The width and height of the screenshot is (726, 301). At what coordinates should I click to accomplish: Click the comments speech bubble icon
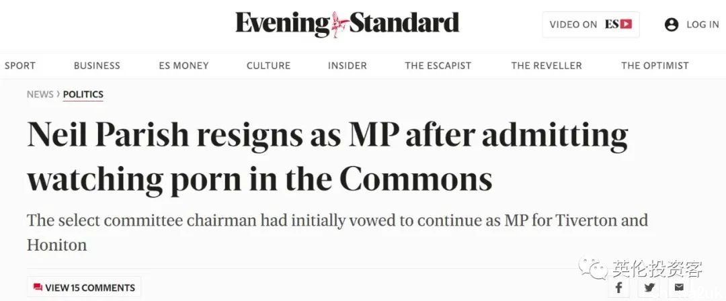coord(38,288)
